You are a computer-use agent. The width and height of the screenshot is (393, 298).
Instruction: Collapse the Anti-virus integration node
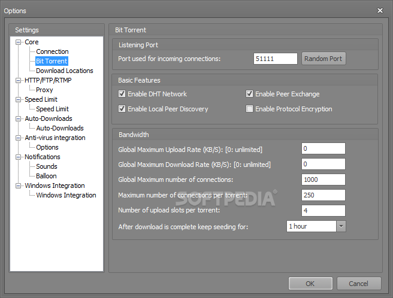[18, 138]
